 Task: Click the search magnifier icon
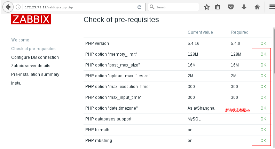point(152,7)
